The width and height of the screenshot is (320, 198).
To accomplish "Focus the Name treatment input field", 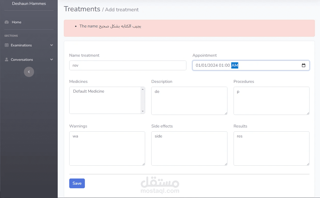I will pos(128,65).
